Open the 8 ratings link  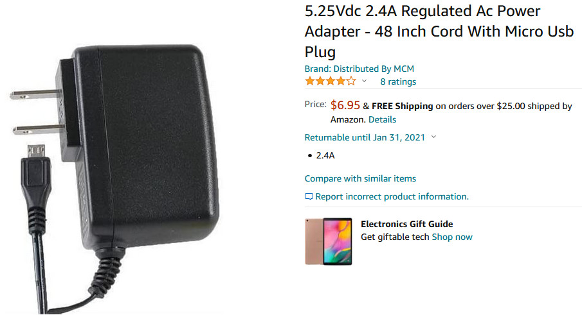click(x=398, y=81)
